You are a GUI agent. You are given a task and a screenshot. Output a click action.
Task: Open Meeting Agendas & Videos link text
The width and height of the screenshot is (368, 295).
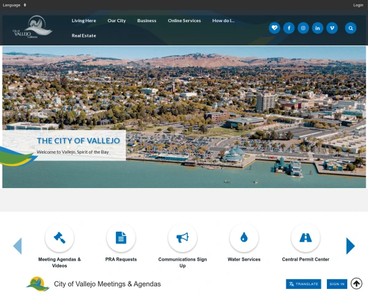59,262
